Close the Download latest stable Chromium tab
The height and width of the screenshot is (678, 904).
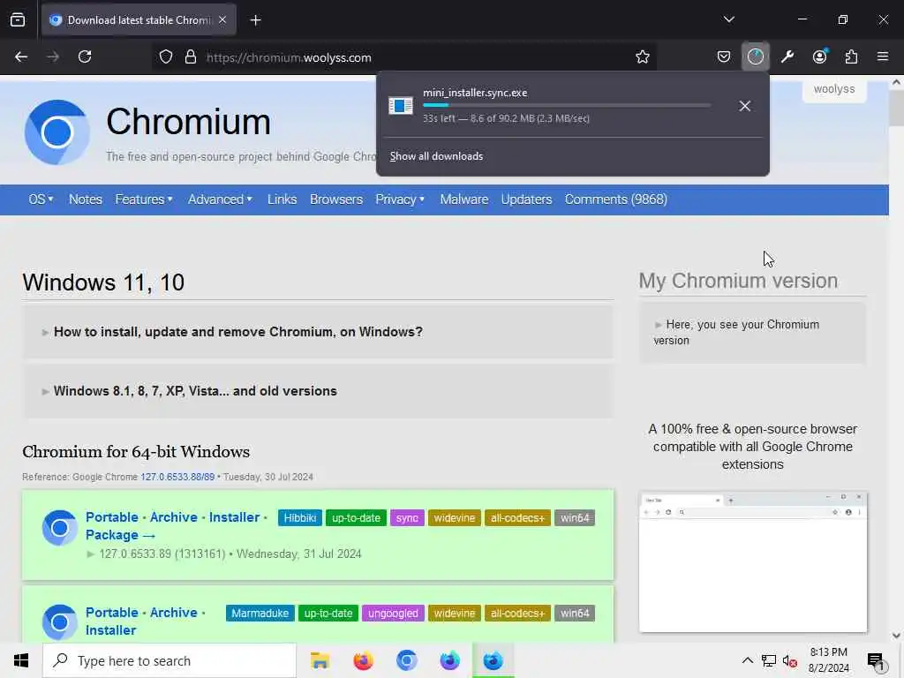pos(222,20)
